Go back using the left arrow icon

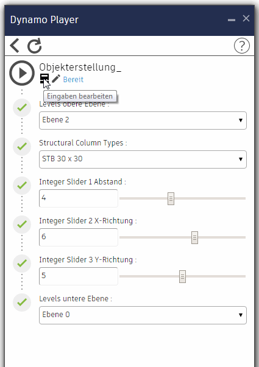pyautogui.click(x=15, y=46)
